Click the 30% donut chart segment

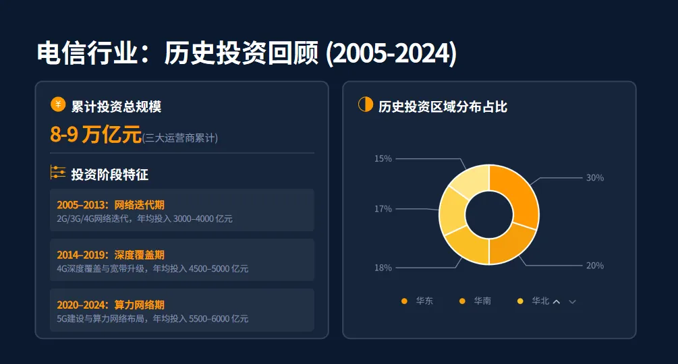click(x=519, y=194)
